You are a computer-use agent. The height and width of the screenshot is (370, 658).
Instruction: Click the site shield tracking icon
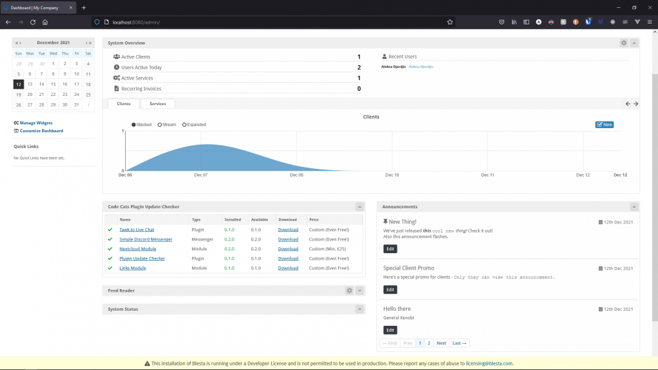(97, 22)
